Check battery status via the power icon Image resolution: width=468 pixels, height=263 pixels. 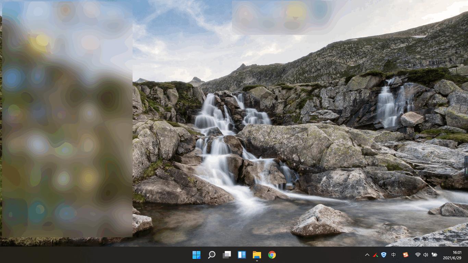coord(434,255)
